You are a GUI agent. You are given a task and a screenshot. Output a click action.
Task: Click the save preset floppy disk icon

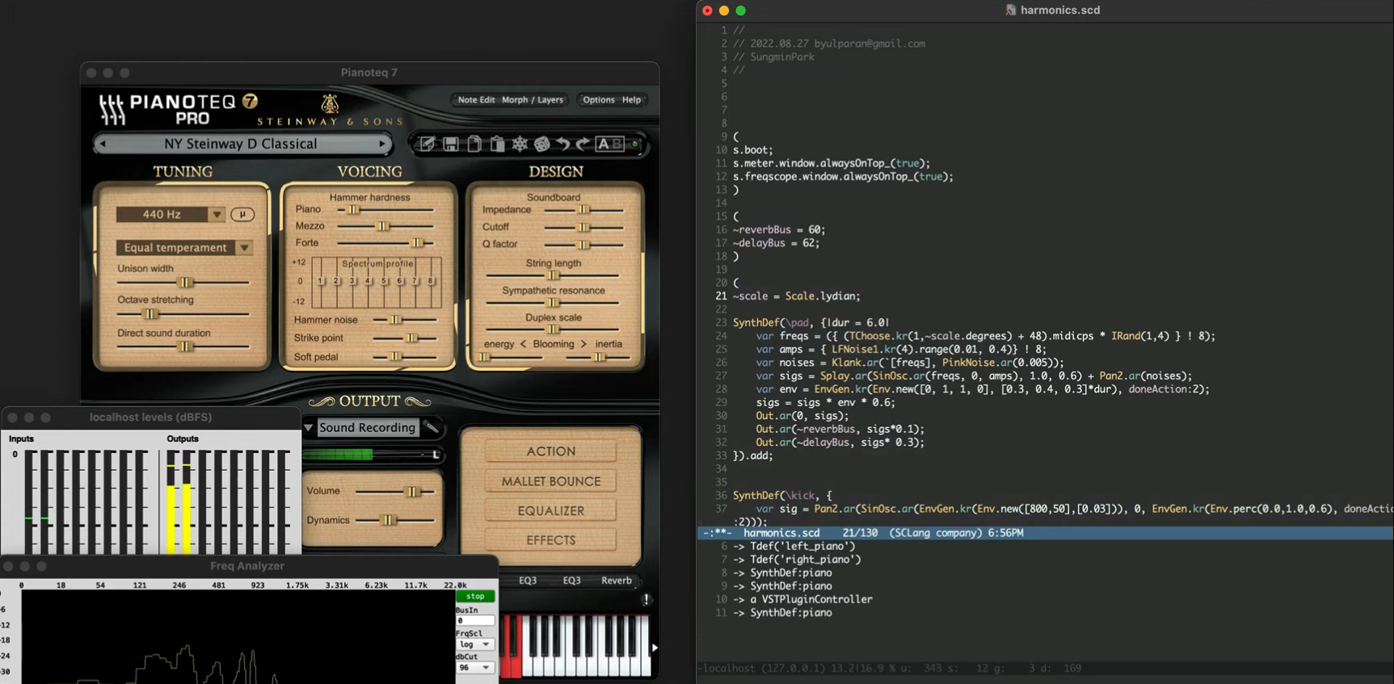click(x=450, y=144)
